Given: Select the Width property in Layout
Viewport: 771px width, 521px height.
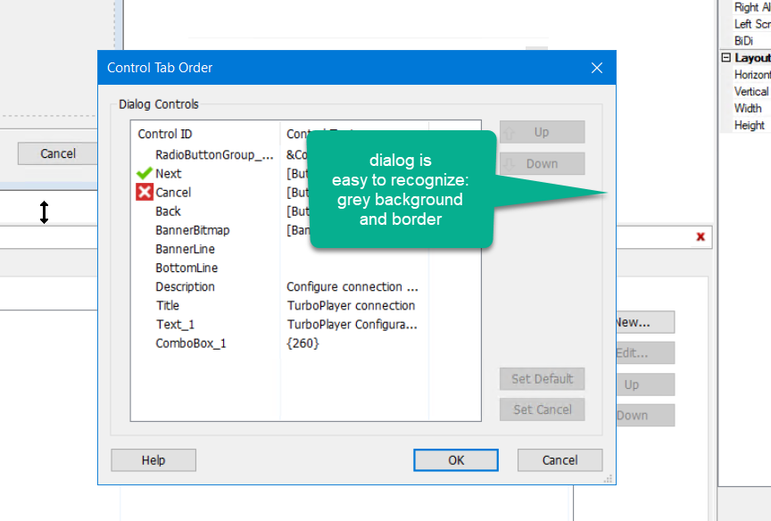Looking at the screenshot, I should point(748,108).
